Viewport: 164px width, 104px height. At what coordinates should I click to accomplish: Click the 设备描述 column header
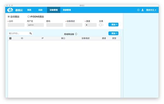(86, 38)
